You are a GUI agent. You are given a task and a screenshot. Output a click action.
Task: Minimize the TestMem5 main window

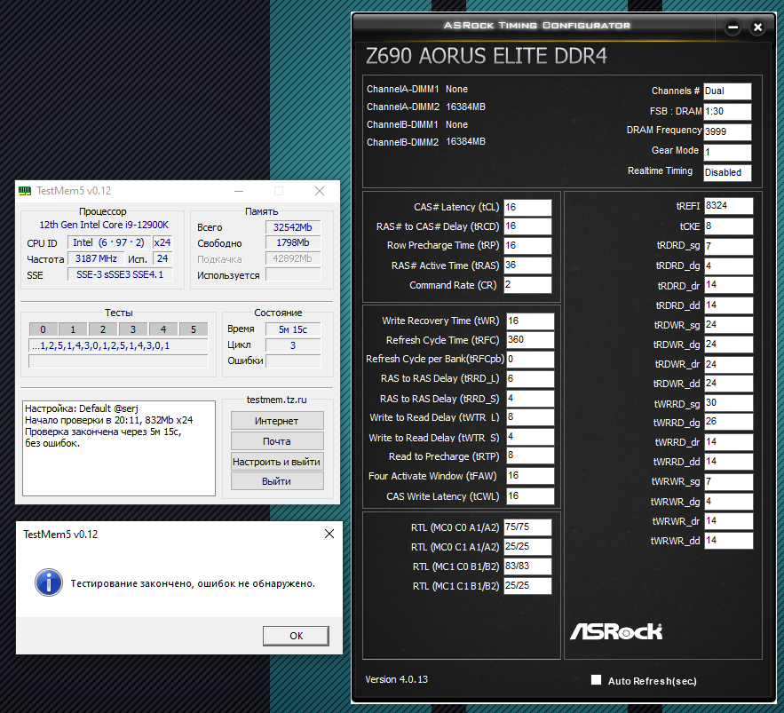click(239, 191)
